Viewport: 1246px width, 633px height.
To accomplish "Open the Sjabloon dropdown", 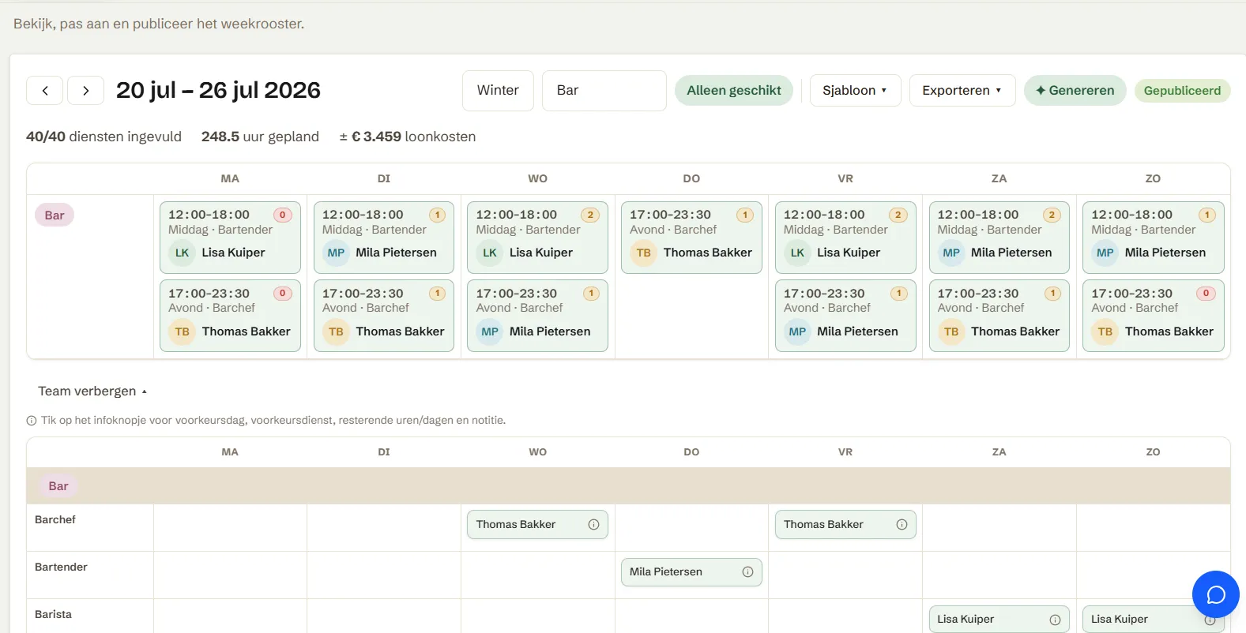I will click(x=855, y=91).
